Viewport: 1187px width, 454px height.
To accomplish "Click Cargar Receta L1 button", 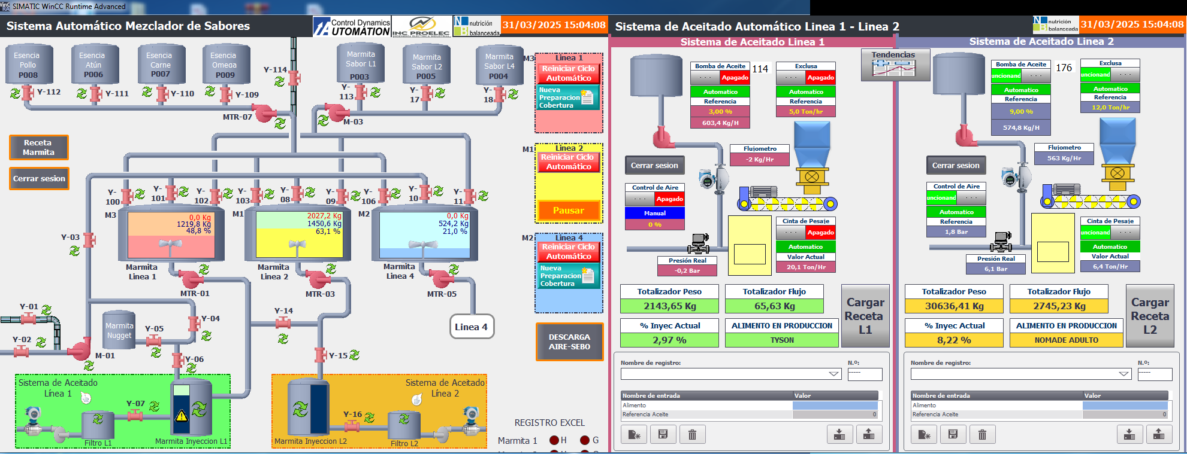I will click(x=865, y=316).
